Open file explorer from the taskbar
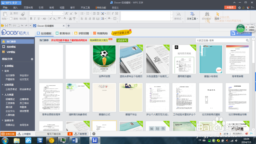Screen dimensions: 256x144 (17, 140)
